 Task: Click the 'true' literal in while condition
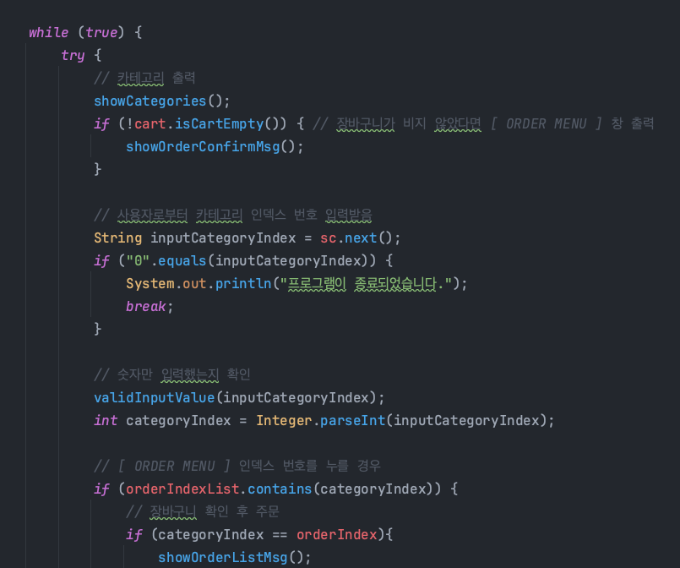click(x=101, y=33)
